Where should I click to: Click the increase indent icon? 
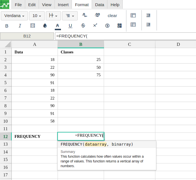pos(148,16)
